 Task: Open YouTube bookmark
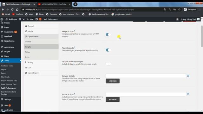17,14
